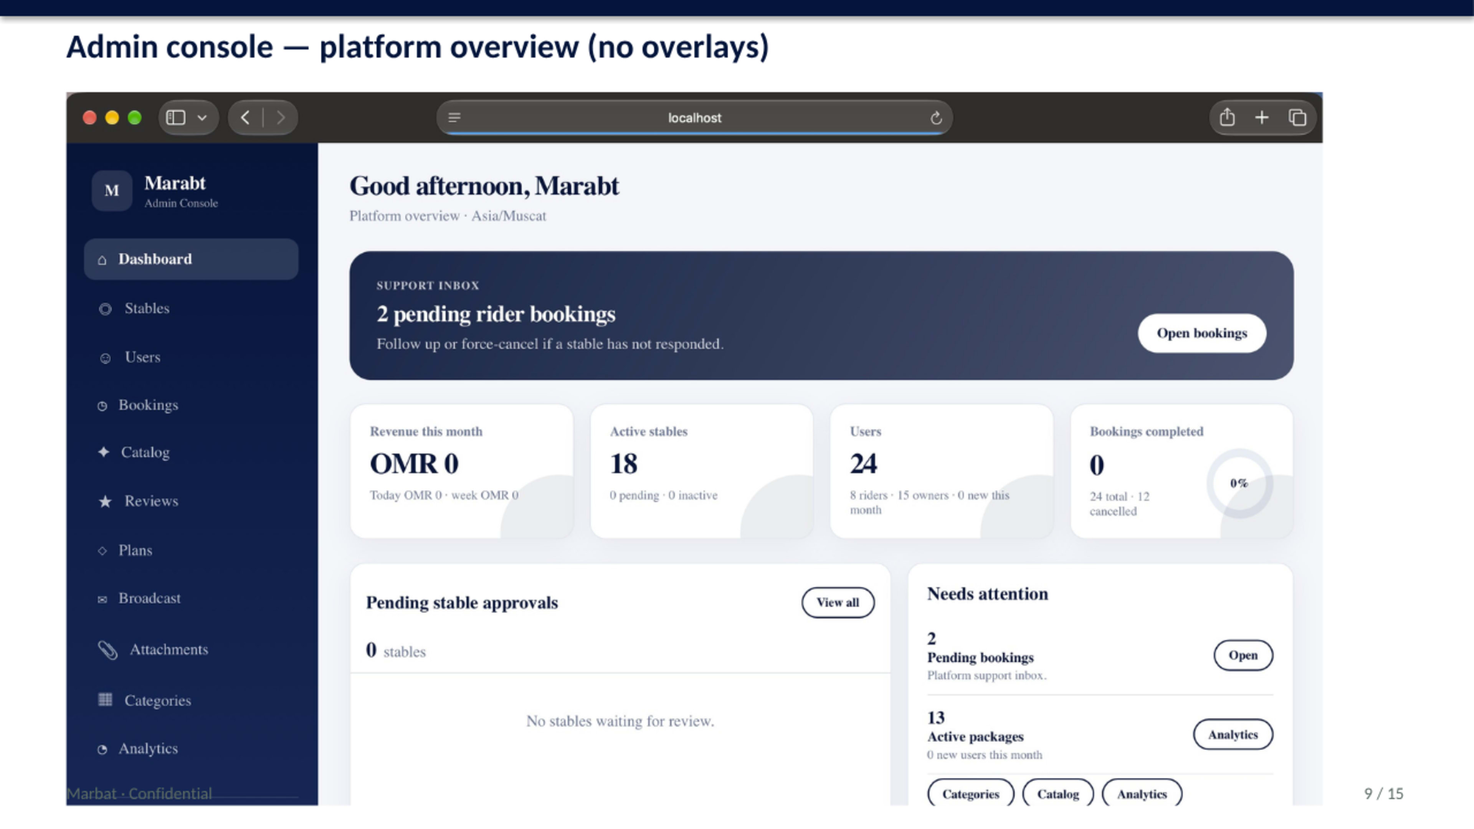Open a new tab with the plus icon

pos(1262,117)
